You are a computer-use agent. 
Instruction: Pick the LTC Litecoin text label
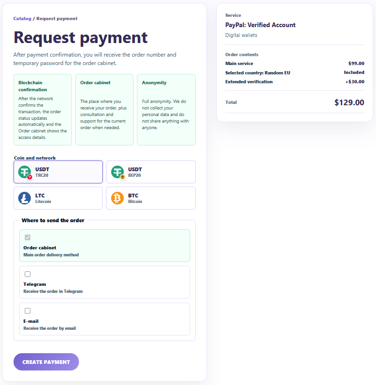coord(43,198)
